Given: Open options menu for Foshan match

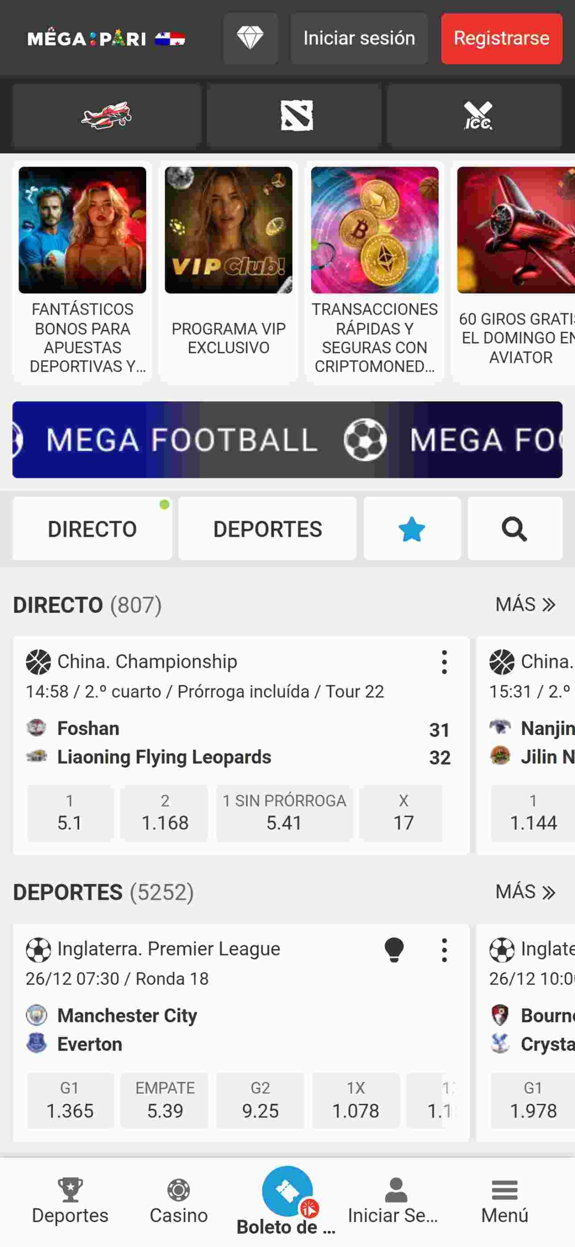Looking at the screenshot, I should (x=444, y=662).
